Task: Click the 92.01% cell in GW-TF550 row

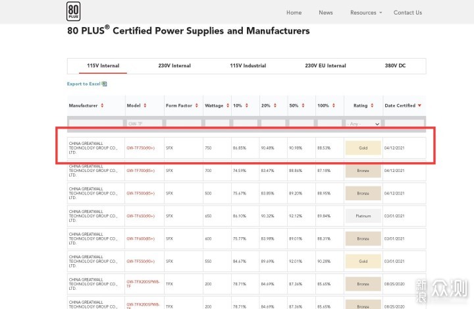Action: click(x=296, y=261)
